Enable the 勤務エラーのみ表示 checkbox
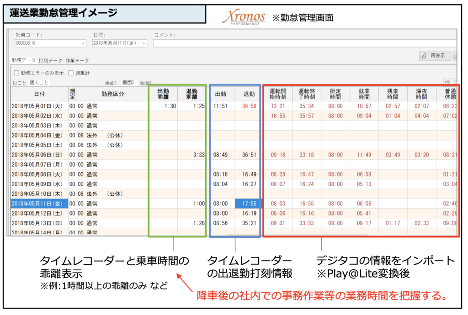The height and width of the screenshot is (315, 468). tap(17, 73)
